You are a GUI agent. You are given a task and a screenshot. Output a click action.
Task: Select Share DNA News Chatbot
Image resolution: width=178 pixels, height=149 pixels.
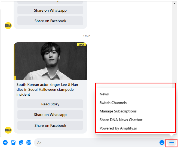point(121,120)
